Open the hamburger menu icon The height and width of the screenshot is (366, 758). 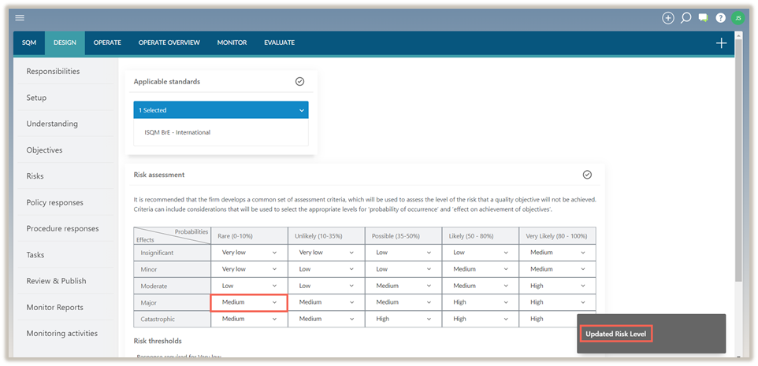pos(20,17)
